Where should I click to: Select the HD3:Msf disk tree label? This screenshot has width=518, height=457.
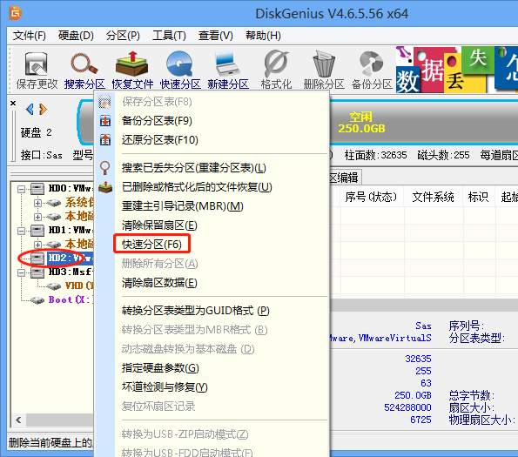(71, 272)
